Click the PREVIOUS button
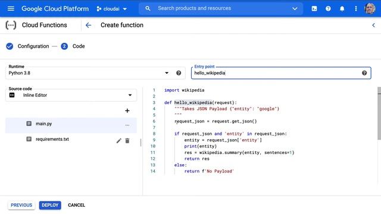Viewport: 381px width, 214px height. (x=21, y=205)
